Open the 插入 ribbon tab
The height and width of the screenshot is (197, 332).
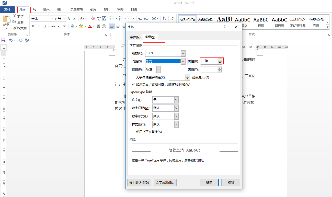click(x=46, y=9)
